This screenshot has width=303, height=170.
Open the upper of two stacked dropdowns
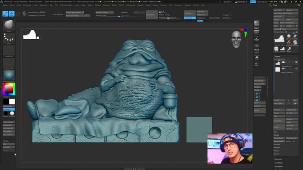tap(75, 12)
